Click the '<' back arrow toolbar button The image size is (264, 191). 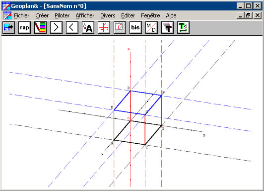72,27
